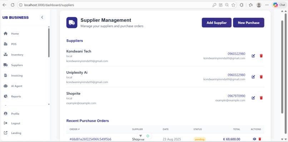Delete the Uniplexity Ai supplier
This screenshot has width=288, height=142.
click(261, 77)
